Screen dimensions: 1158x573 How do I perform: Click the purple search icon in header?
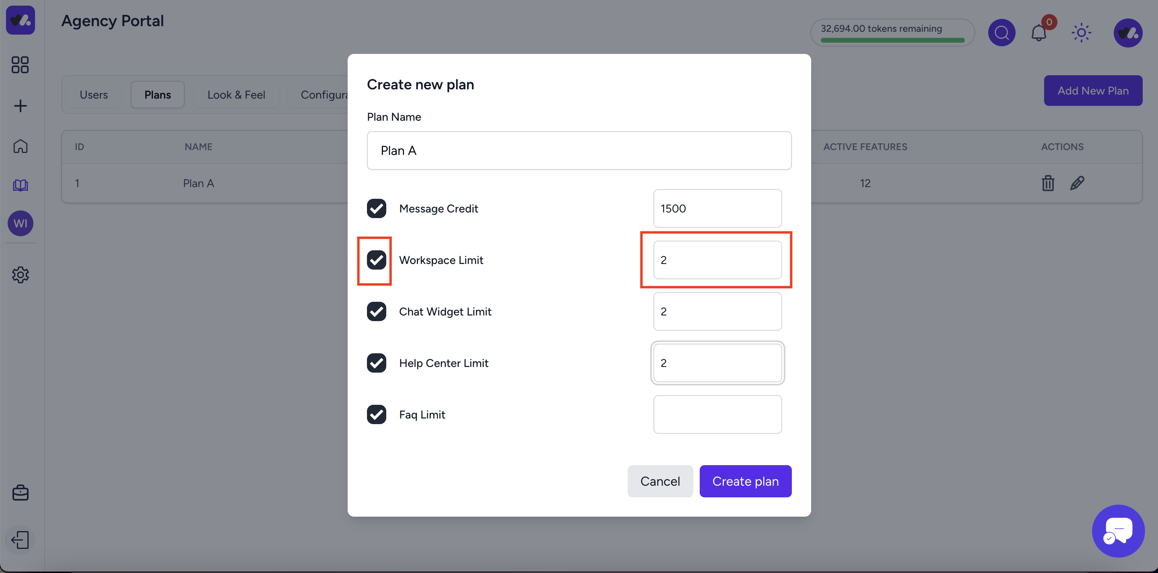1001,33
